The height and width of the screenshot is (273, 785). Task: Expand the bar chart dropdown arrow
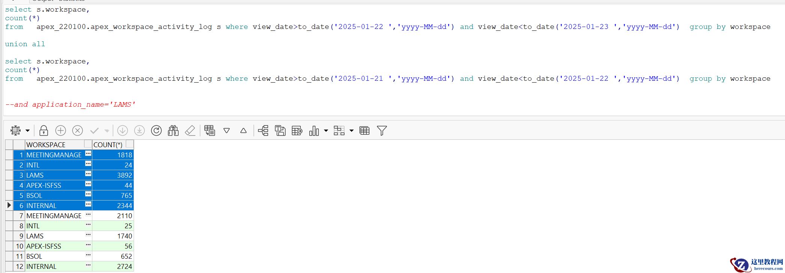(x=326, y=131)
